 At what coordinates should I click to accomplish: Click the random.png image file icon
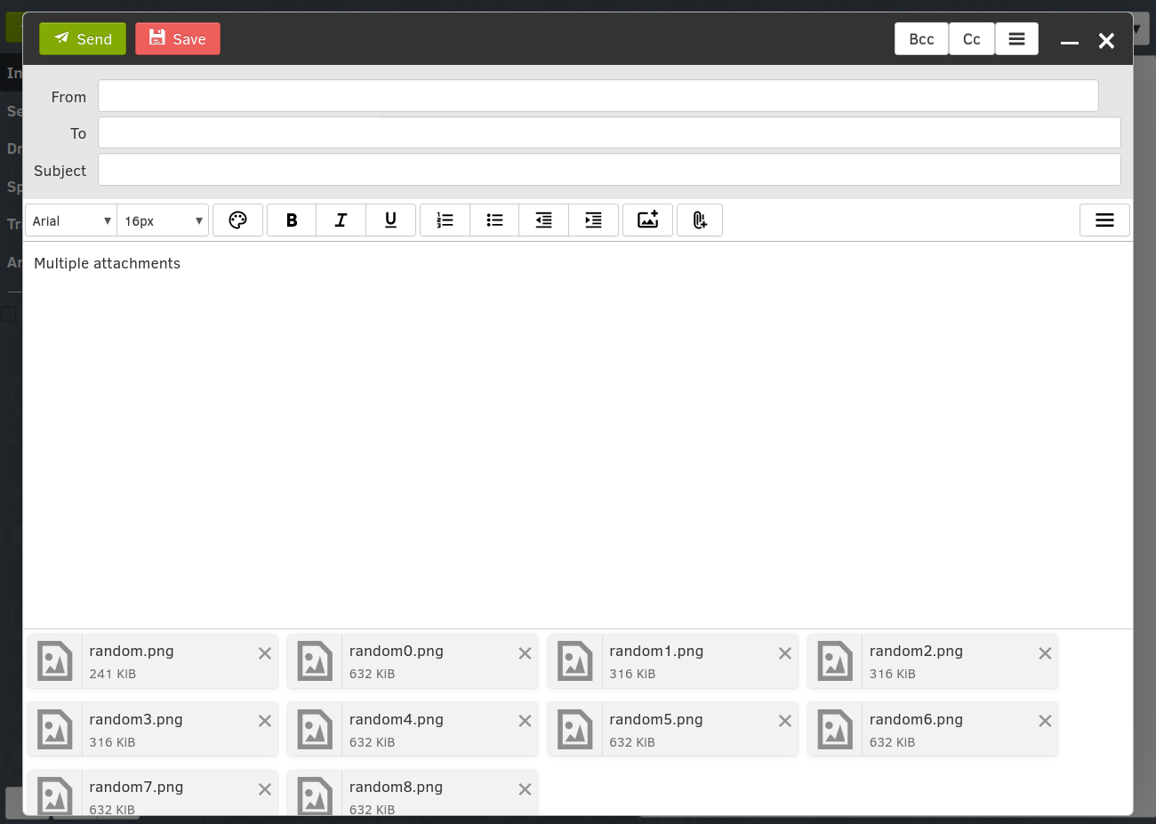point(55,661)
